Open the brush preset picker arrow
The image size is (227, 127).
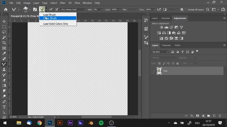[x=30, y=10]
